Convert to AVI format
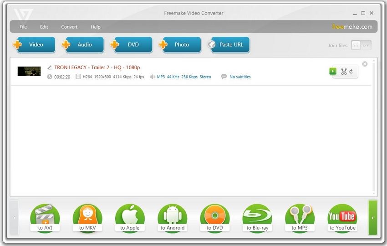The image size is (387, 246). tap(45, 218)
